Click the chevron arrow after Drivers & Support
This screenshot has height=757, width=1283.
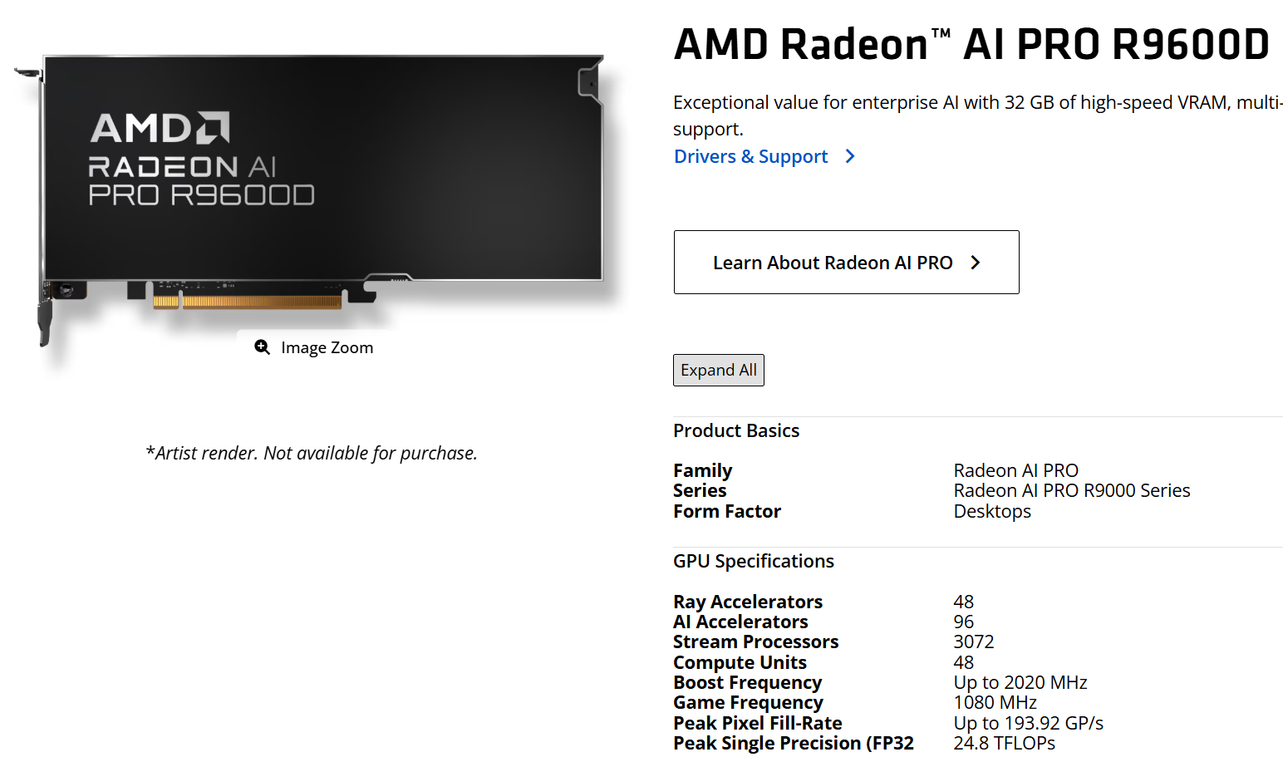(850, 156)
